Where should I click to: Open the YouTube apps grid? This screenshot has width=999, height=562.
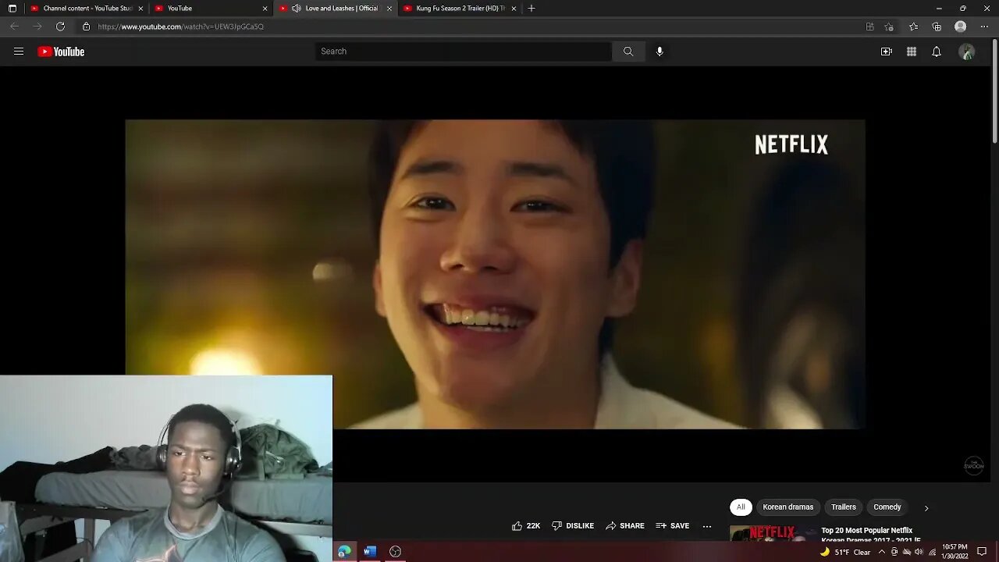pyautogui.click(x=912, y=52)
